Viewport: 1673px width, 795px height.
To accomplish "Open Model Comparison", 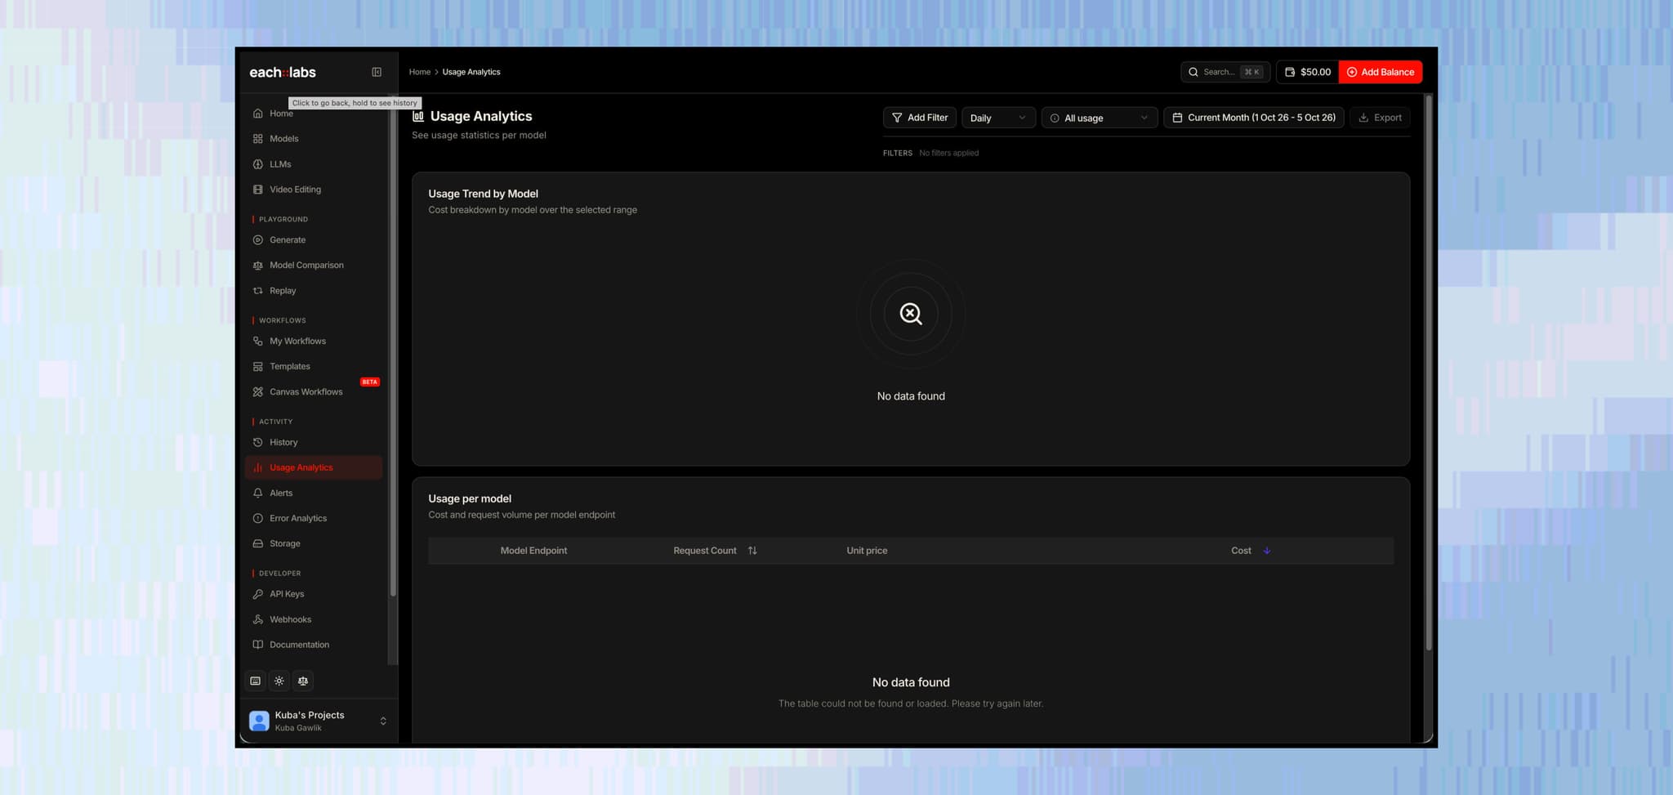I will (314, 266).
